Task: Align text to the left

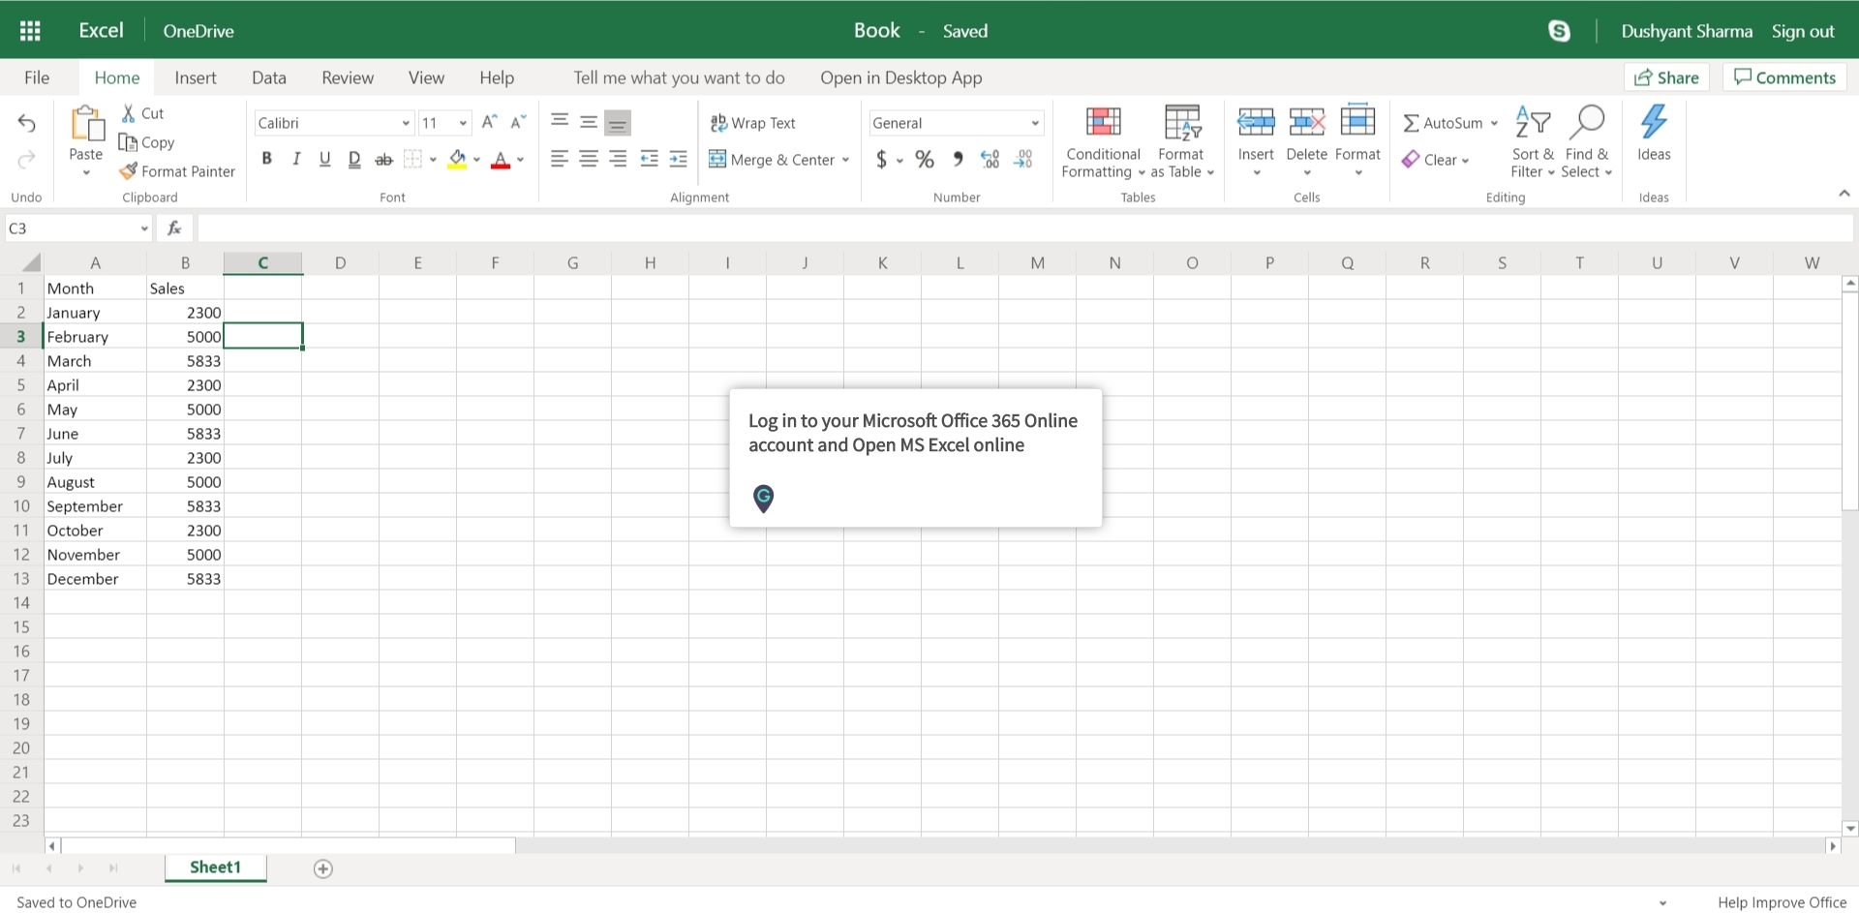Action: [x=559, y=159]
